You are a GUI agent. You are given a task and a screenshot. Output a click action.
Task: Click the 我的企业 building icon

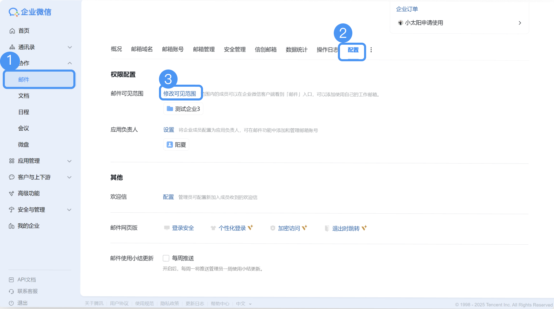[x=12, y=226]
